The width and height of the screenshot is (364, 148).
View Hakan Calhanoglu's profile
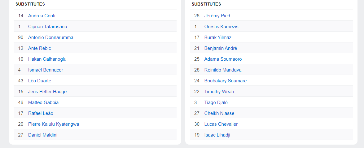tap(47, 59)
